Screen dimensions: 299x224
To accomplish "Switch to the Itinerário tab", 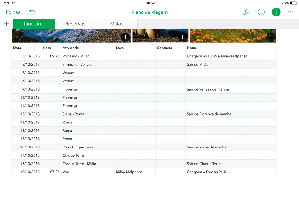I will [x=34, y=24].
